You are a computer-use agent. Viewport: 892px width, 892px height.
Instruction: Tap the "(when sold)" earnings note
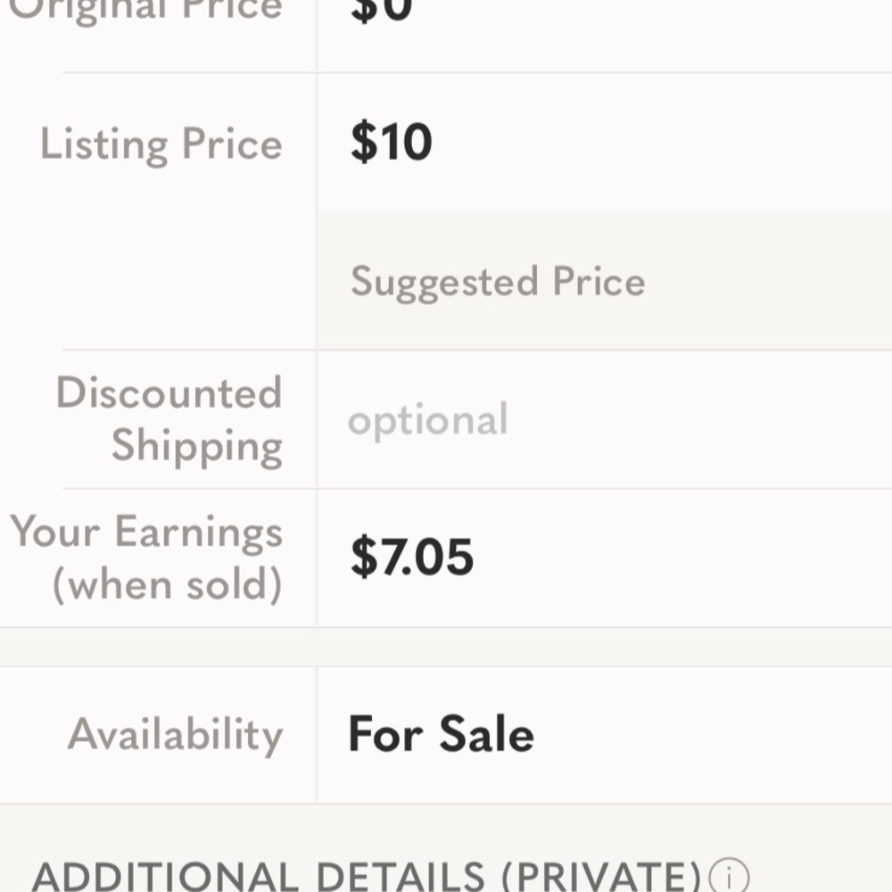167,585
